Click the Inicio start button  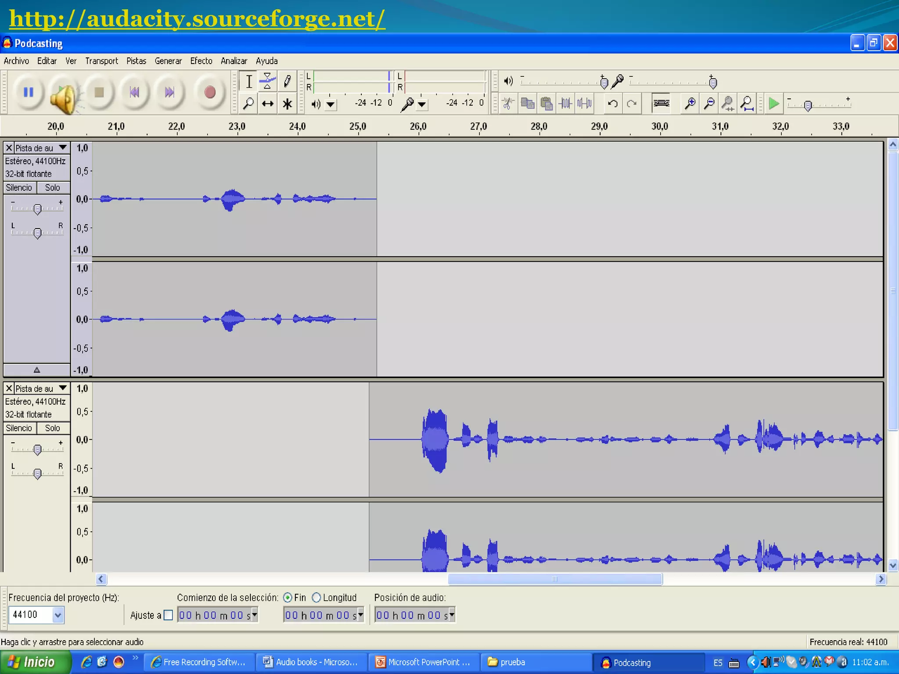pos(35,662)
